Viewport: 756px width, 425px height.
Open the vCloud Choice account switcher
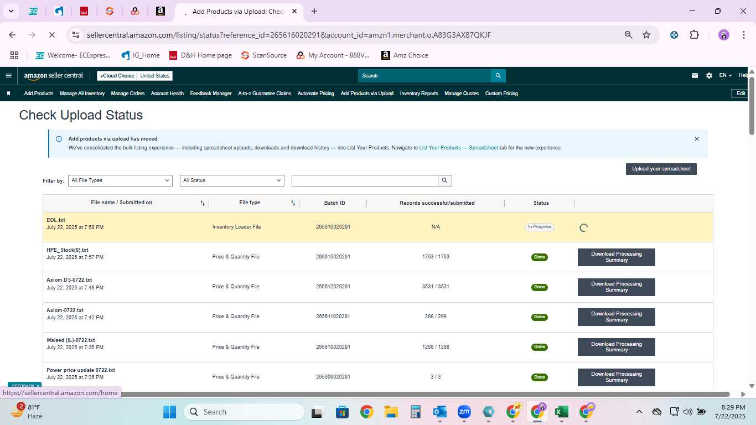[x=135, y=76]
